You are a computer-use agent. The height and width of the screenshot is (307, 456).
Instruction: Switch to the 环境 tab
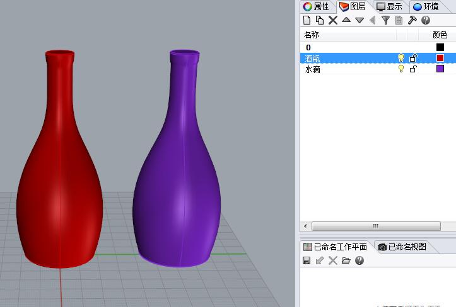click(x=426, y=6)
